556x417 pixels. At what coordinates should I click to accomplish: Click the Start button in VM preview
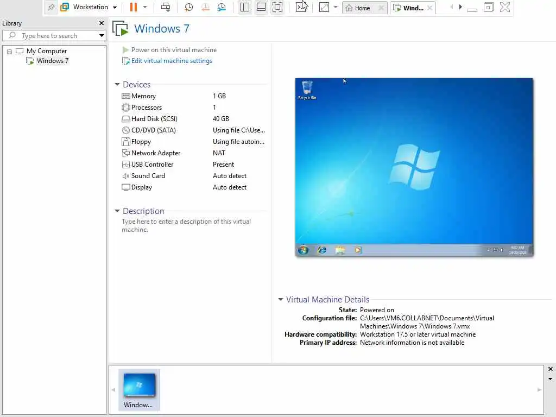tap(303, 250)
